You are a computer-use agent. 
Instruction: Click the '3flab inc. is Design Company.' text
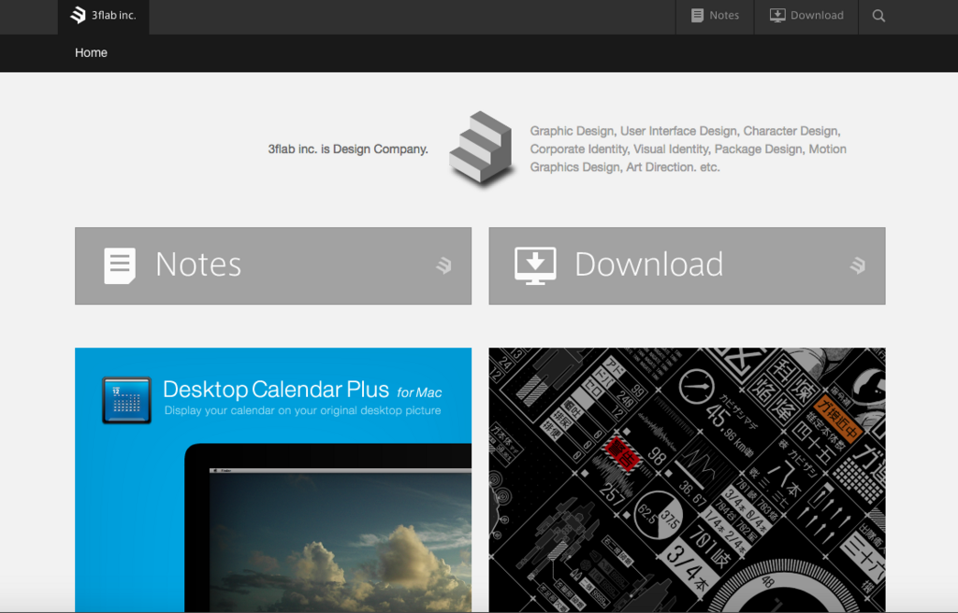pos(348,149)
